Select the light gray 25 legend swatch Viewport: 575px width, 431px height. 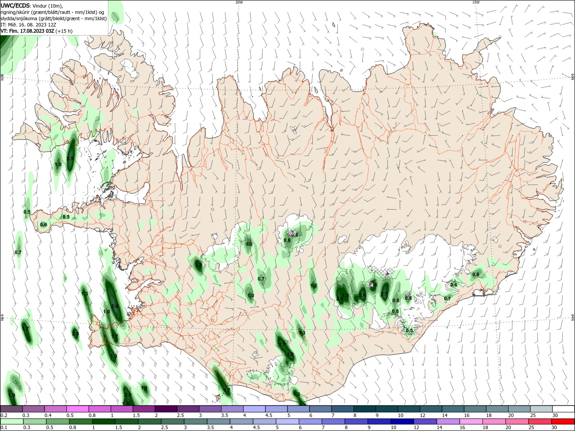[x=541, y=409]
